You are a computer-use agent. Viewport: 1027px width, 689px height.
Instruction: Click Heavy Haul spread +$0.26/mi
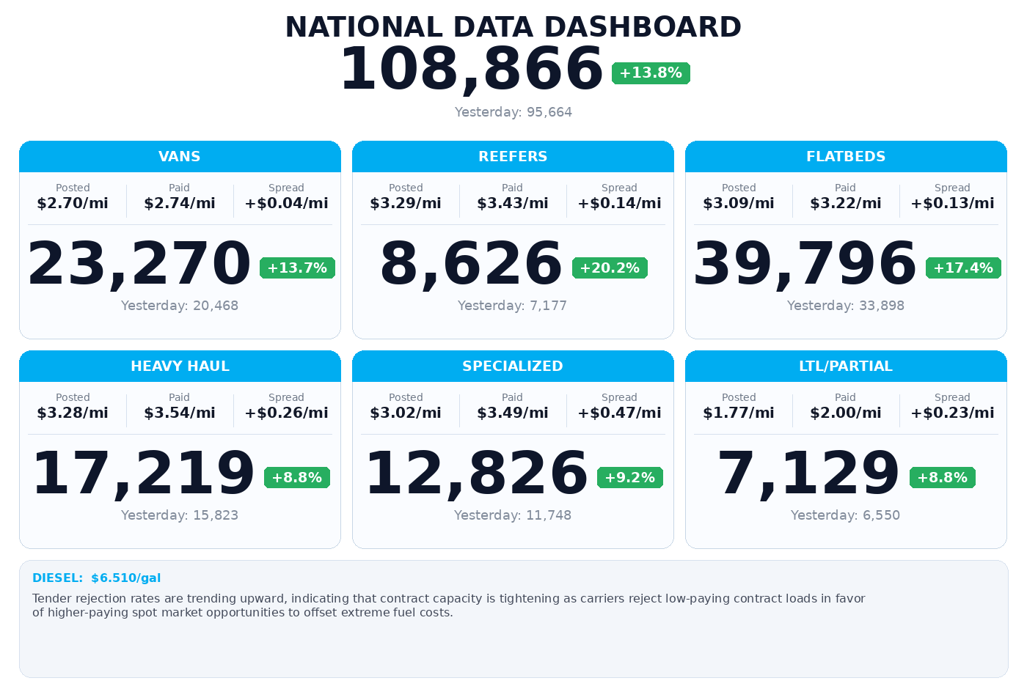coord(286,413)
